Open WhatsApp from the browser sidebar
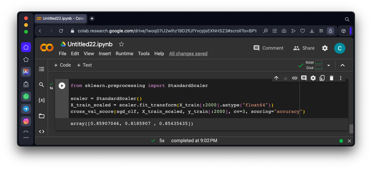372x169 pixels. (x=26, y=97)
